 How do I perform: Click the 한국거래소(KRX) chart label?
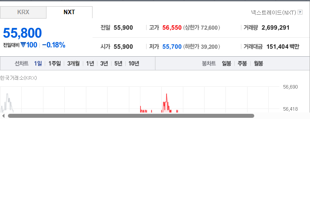19,78
